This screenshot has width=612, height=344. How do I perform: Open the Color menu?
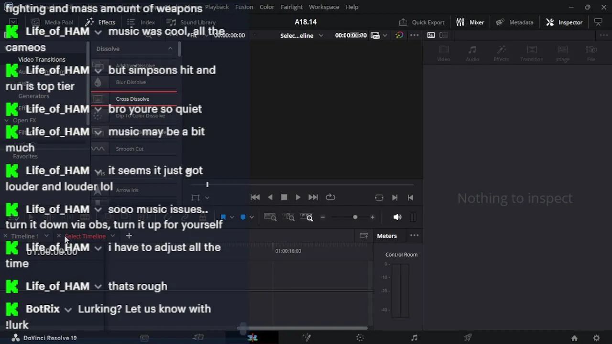click(267, 7)
